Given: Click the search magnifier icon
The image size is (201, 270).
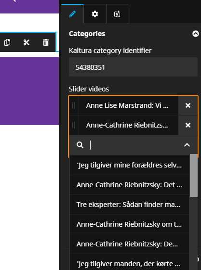Looking at the screenshot, I should pos(80,145).
